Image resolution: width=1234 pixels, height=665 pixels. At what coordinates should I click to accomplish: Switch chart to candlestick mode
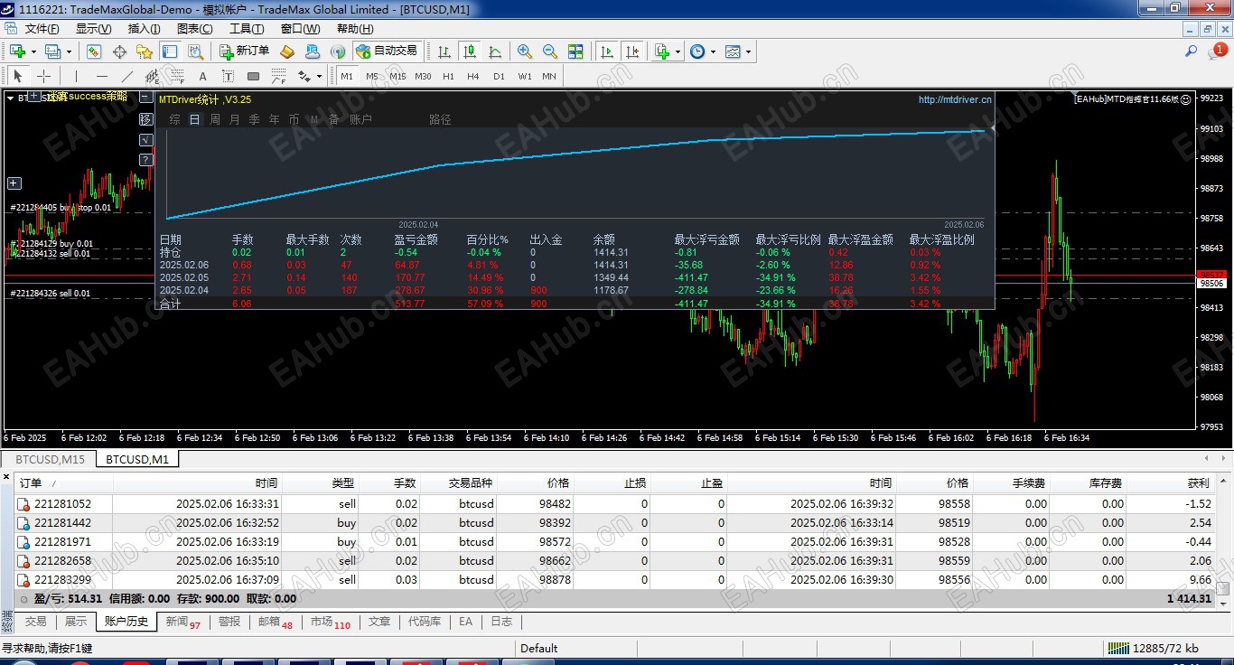[x=470, y=52]
